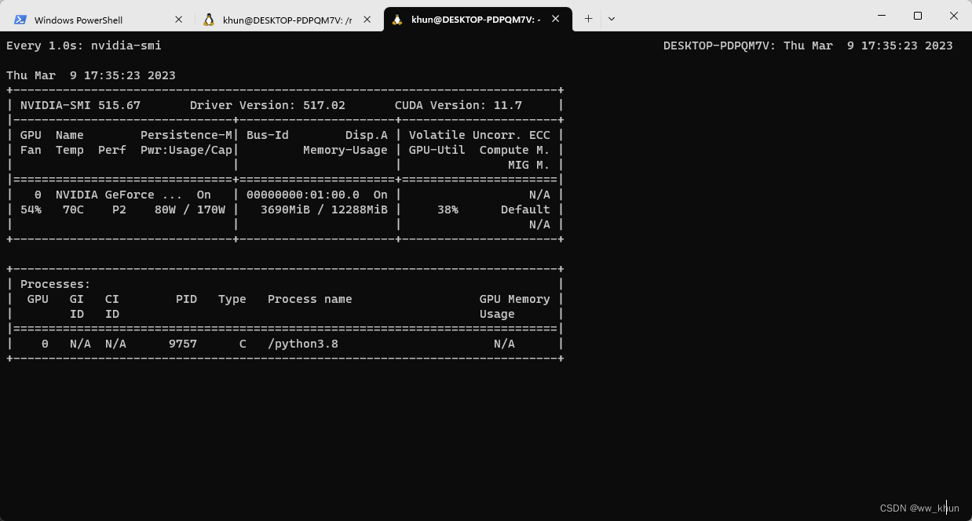This screenshot has height=521, width=972.
Task: Click the power reading '80W / 170W'
Action: (190, 209)
